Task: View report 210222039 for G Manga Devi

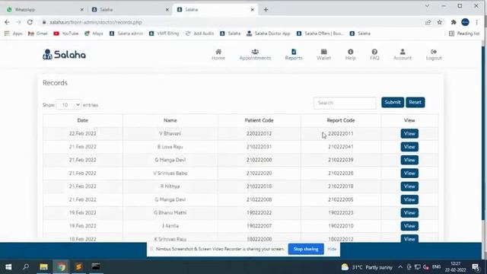Action: click(x=409, y=160)
